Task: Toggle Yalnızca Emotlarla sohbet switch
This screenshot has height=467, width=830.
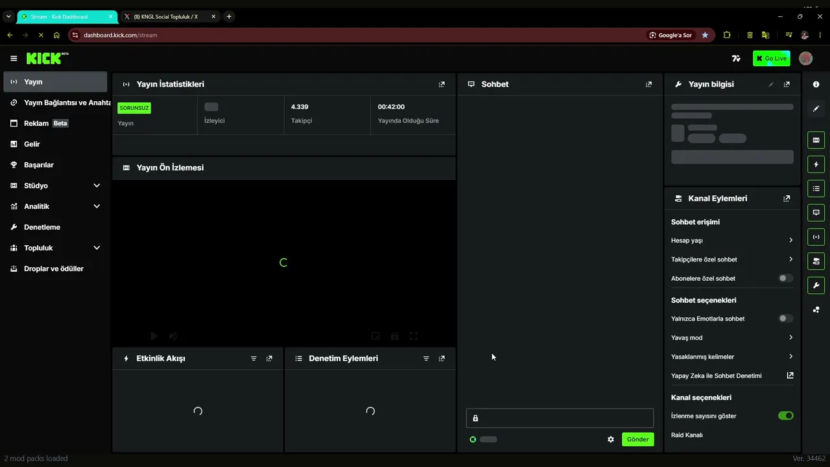Action: pos(785,318)
